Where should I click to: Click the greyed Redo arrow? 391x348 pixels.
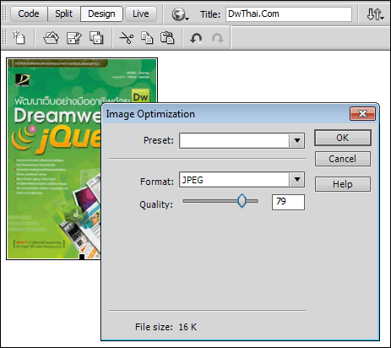218,38
